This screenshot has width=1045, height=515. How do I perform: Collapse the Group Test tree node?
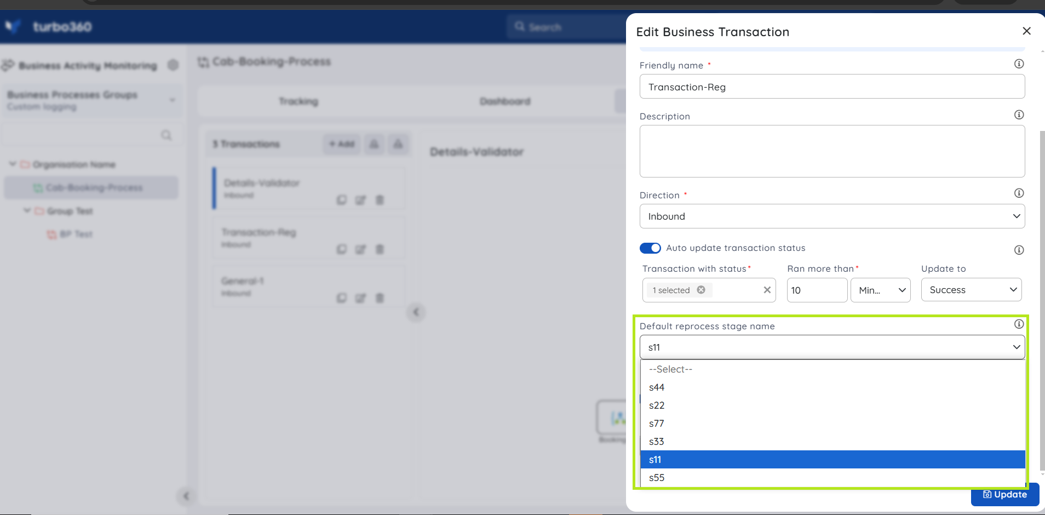(x=27, y=211)
